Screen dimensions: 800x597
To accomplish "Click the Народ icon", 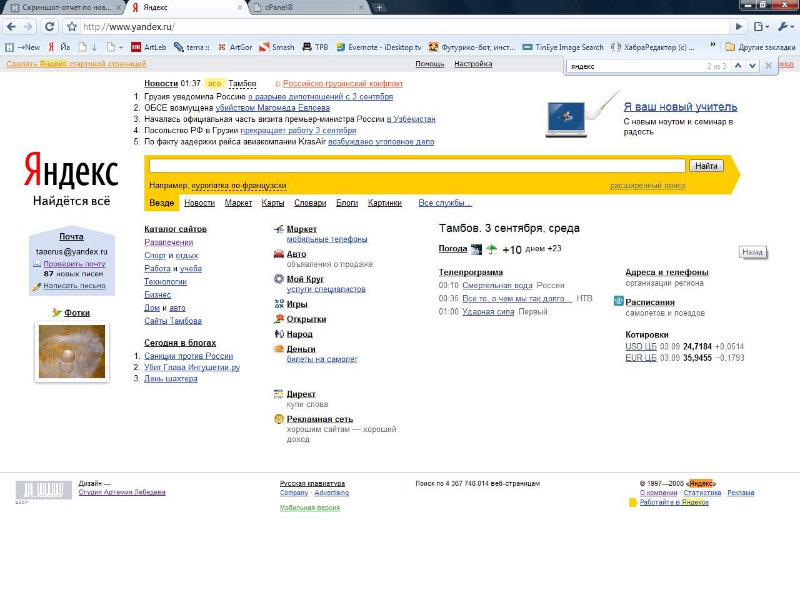I will coord(279,334).
